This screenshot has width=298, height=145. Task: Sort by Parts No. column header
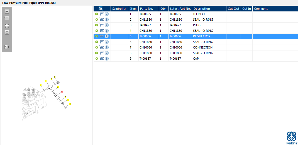(149, 9)
